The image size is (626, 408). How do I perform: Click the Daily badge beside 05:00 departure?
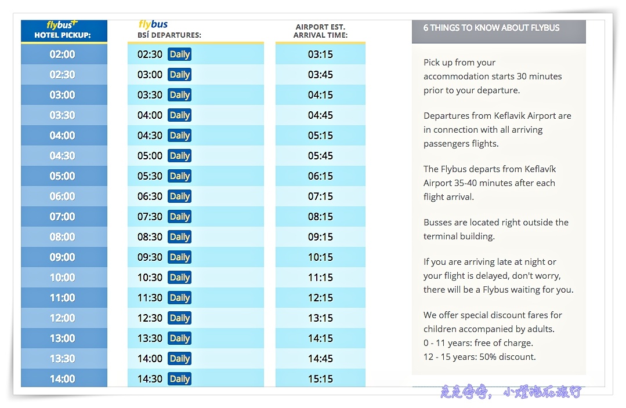pyautogui.click(x=179, y=155)
